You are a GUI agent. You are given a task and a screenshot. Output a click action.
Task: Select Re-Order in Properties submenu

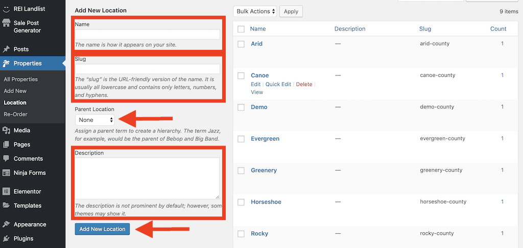(x=15, y=114)
